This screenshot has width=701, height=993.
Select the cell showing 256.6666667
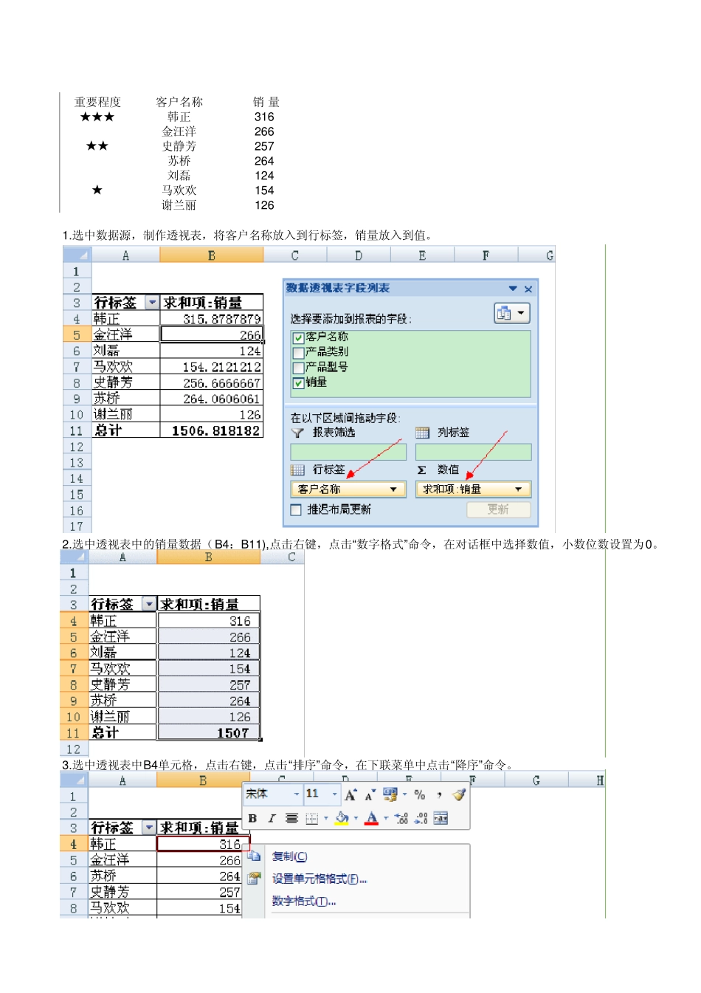pyautogui.click(x=212, y=382)
